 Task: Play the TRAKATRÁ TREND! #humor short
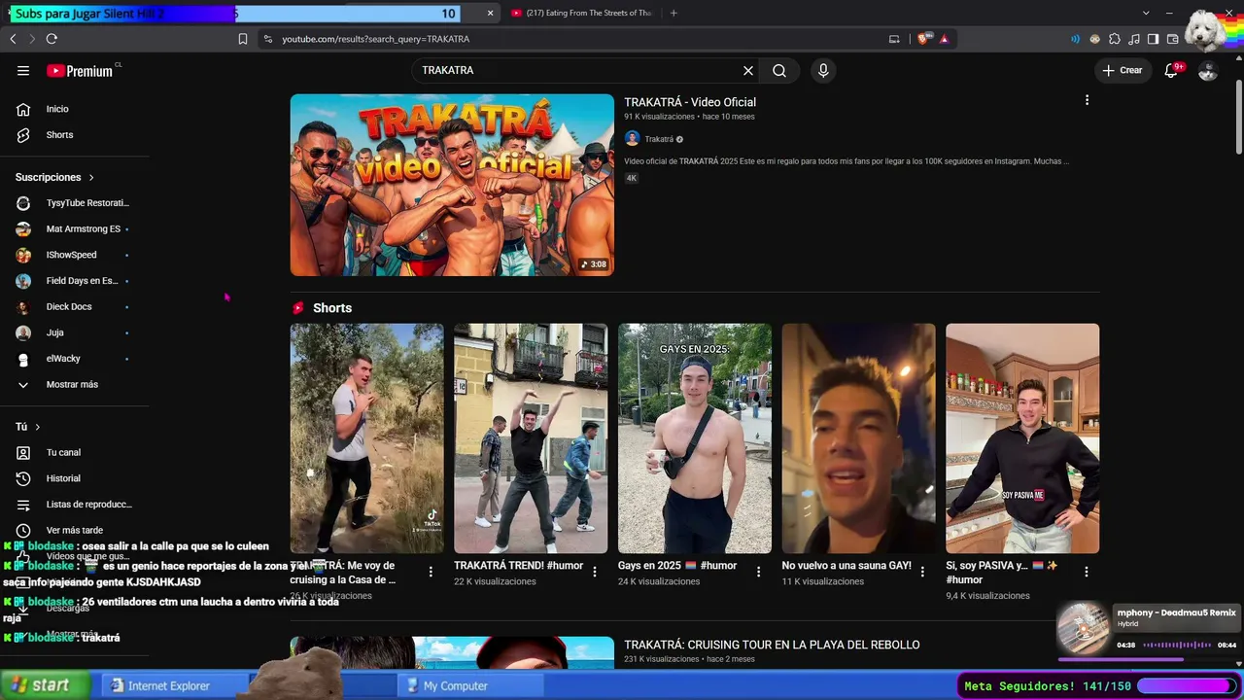tap(531, 438)
